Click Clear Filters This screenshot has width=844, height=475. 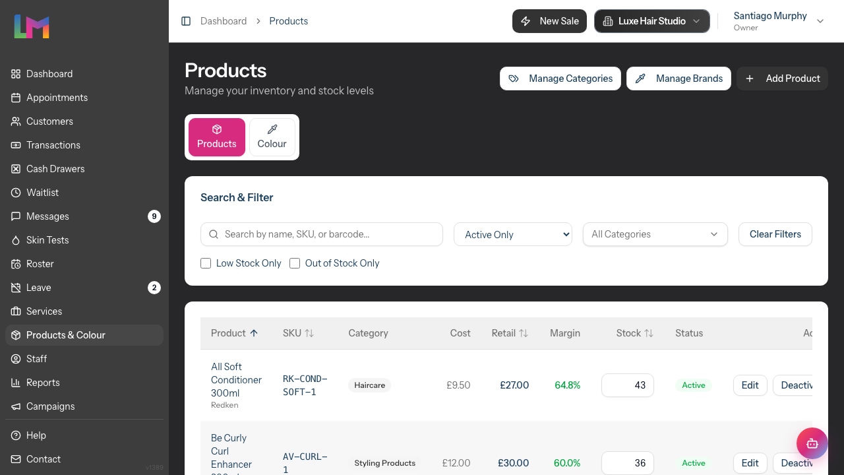pyautogui.click(x=775, y=234)
